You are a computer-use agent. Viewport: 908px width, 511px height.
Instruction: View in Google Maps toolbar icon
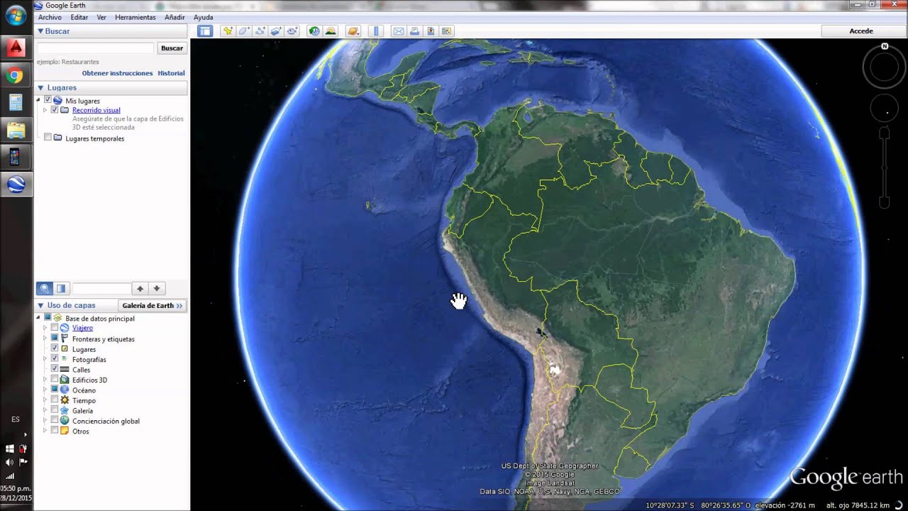(x=446, y=31)
